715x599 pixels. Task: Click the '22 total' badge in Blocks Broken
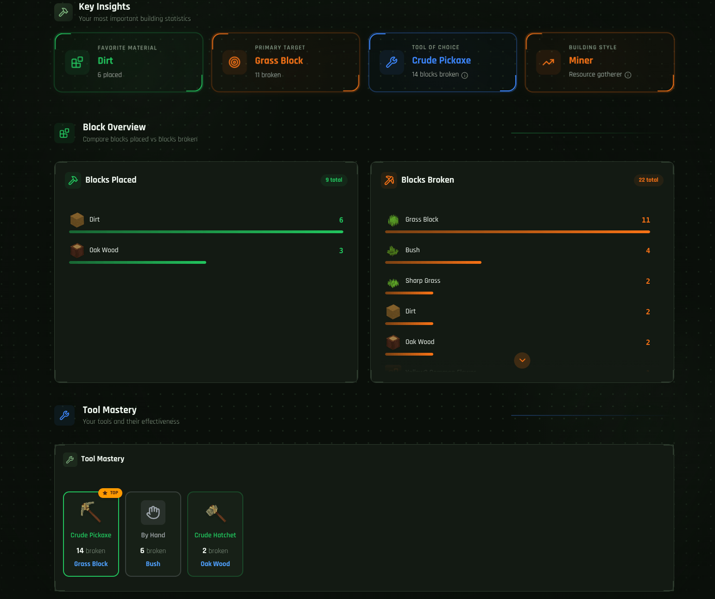click(x=648, y=180)
